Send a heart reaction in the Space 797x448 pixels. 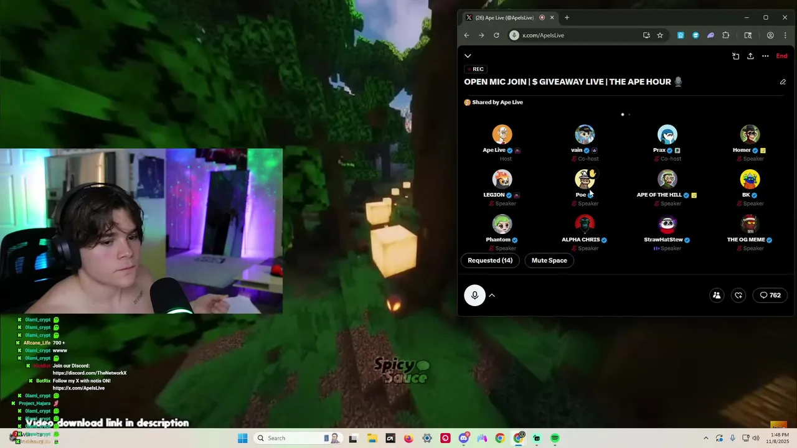coord(738,296)
